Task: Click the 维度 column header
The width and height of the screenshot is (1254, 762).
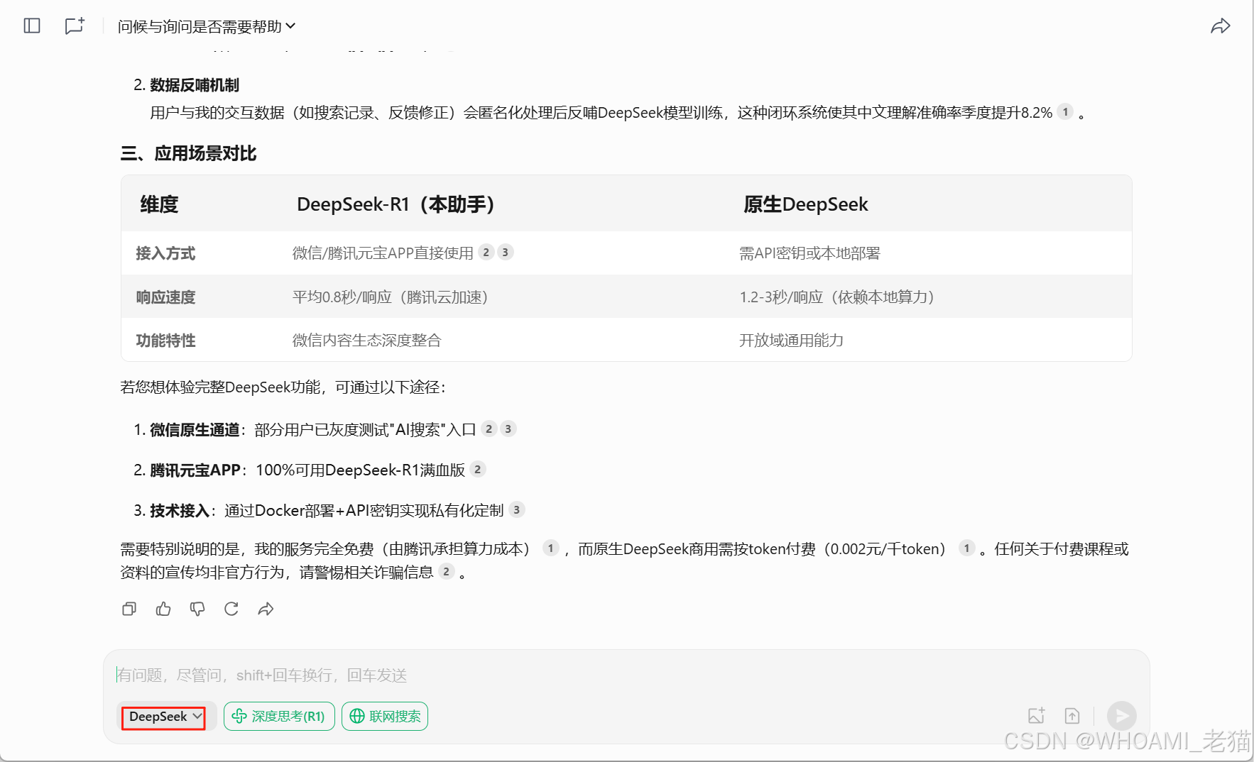Action: [159, 204]
